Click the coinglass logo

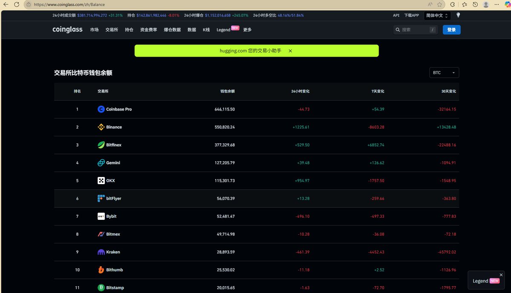pyautogui.click(x=67, y=29)
